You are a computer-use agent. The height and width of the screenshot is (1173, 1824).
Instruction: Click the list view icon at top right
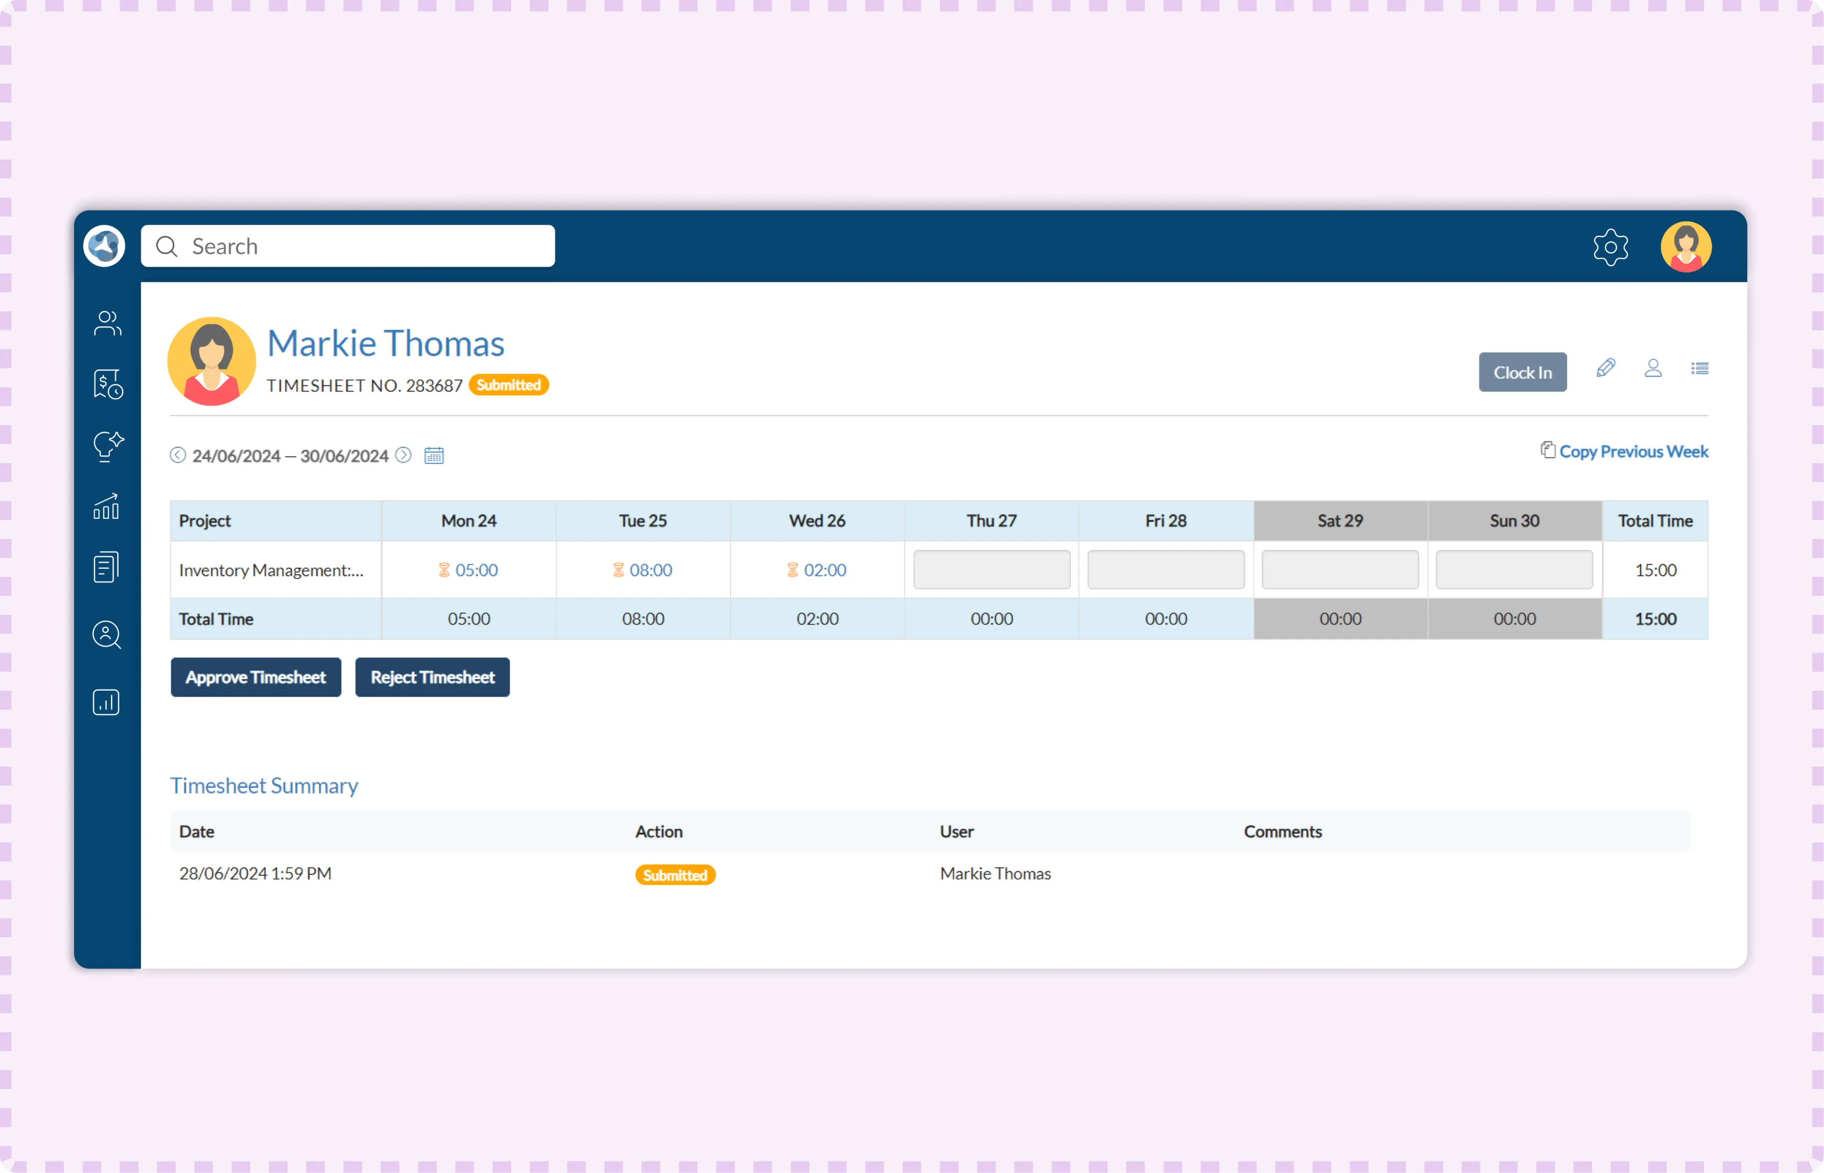[x=1701, y=369]
